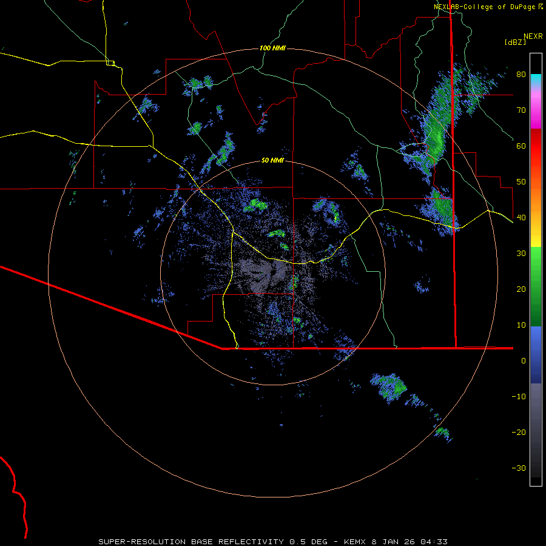This screenshot has width=546, height=546.
Task: Click the 20 value on dBZ scale
Action: point(521,289)
